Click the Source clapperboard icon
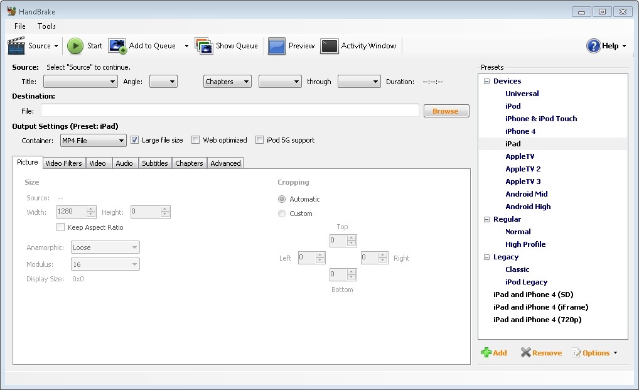This screenshot has width=639, height=390. tap(16, 46)
